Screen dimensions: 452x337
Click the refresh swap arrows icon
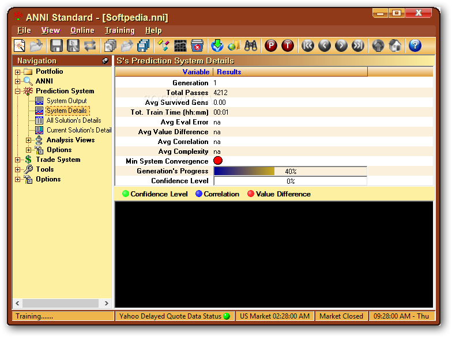90,46
